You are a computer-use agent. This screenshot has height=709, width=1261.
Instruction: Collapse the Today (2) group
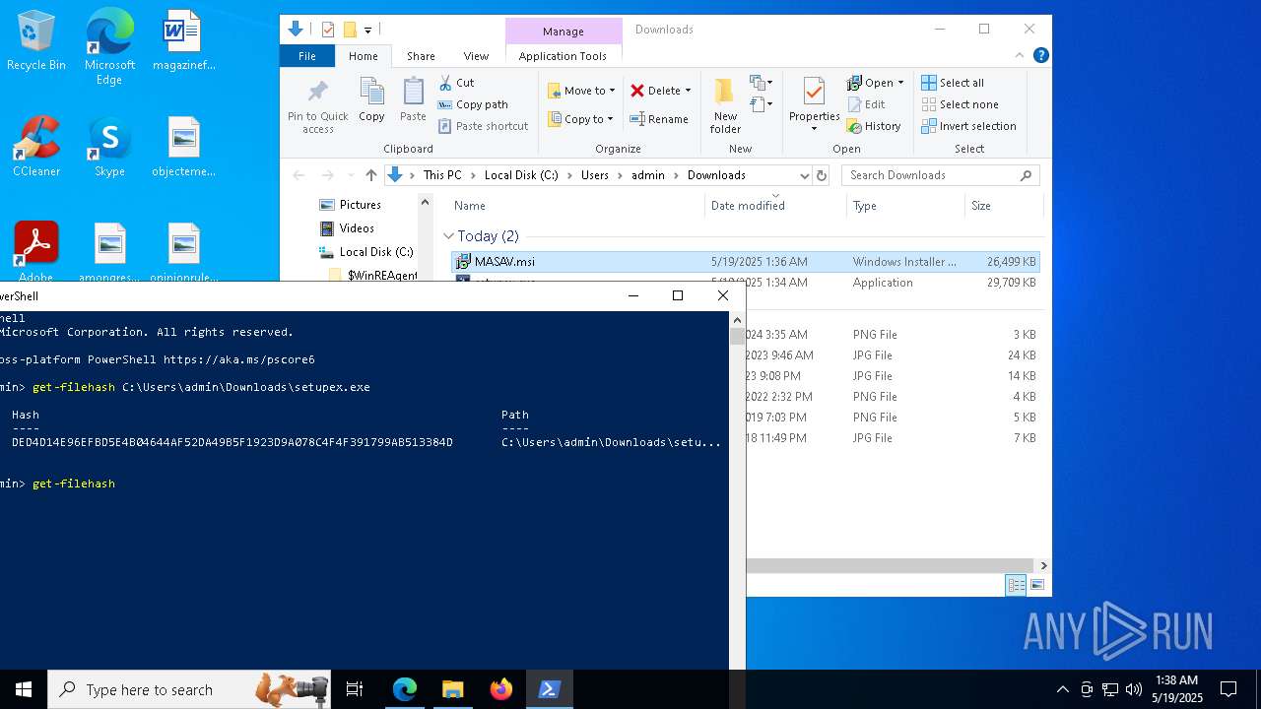coord(448,236)
